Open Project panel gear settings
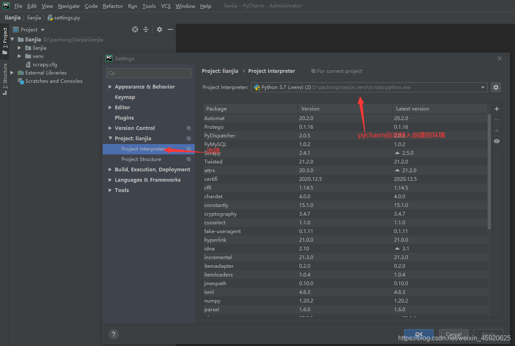 click(160, 29)
